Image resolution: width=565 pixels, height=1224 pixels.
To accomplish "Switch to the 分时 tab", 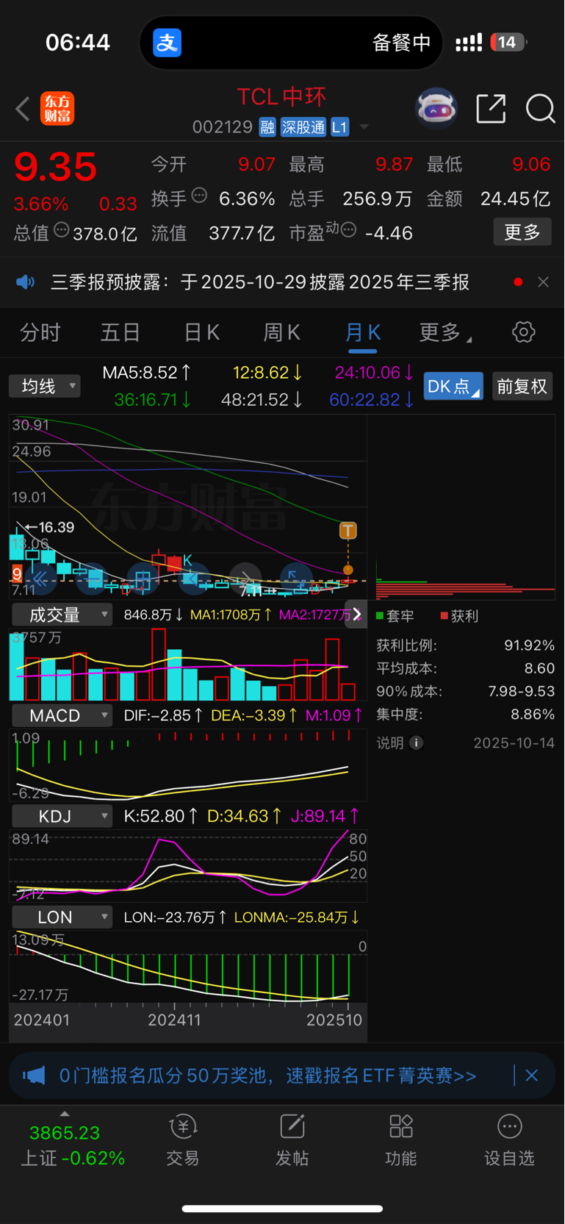I will [x=40, y=332].
